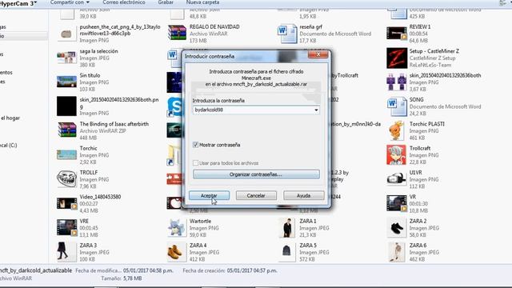Select the TROLLF troll face icon

[66, 178]
